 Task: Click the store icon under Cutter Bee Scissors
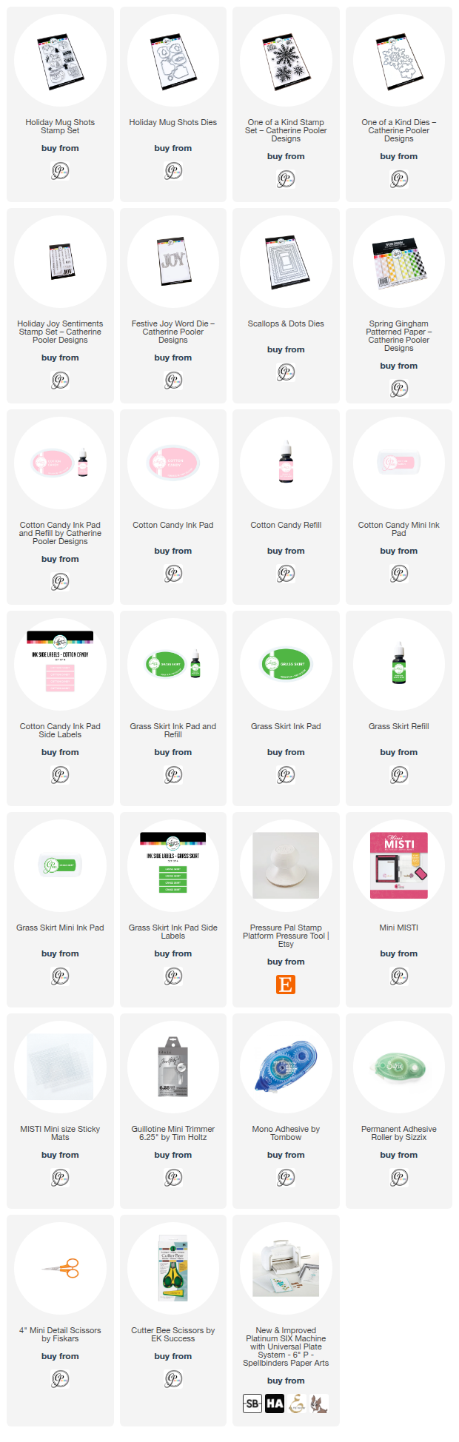coord(173,1379)
